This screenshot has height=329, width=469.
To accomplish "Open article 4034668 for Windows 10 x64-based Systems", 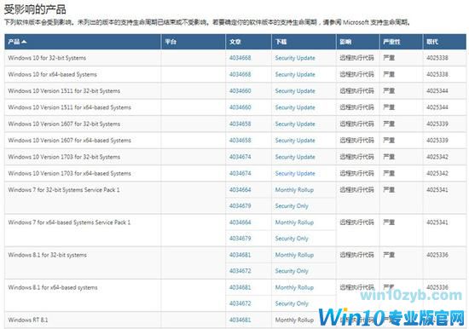I will click(240, 74).
